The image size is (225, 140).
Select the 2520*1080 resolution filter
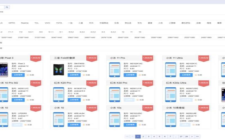point(190,38)
